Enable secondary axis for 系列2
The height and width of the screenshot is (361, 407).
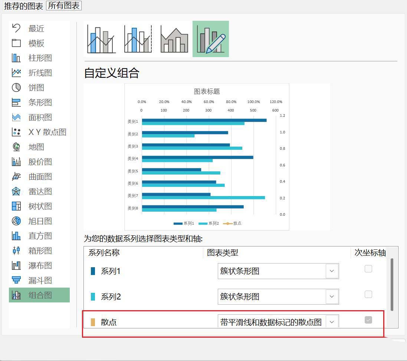368,294
